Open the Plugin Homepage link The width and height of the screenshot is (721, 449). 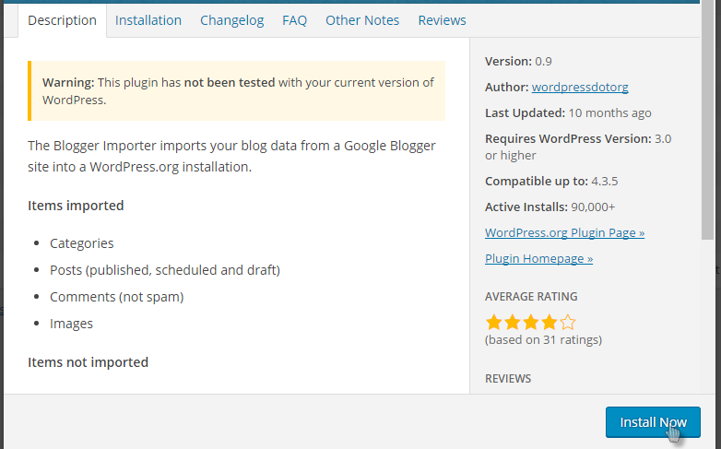coord(538,258)
